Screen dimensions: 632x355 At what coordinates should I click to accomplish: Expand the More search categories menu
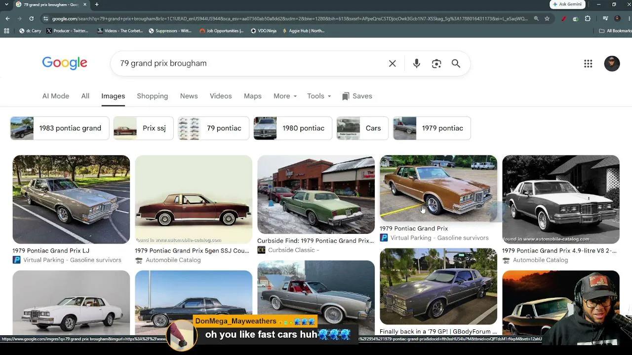click(x=285, y=96)
